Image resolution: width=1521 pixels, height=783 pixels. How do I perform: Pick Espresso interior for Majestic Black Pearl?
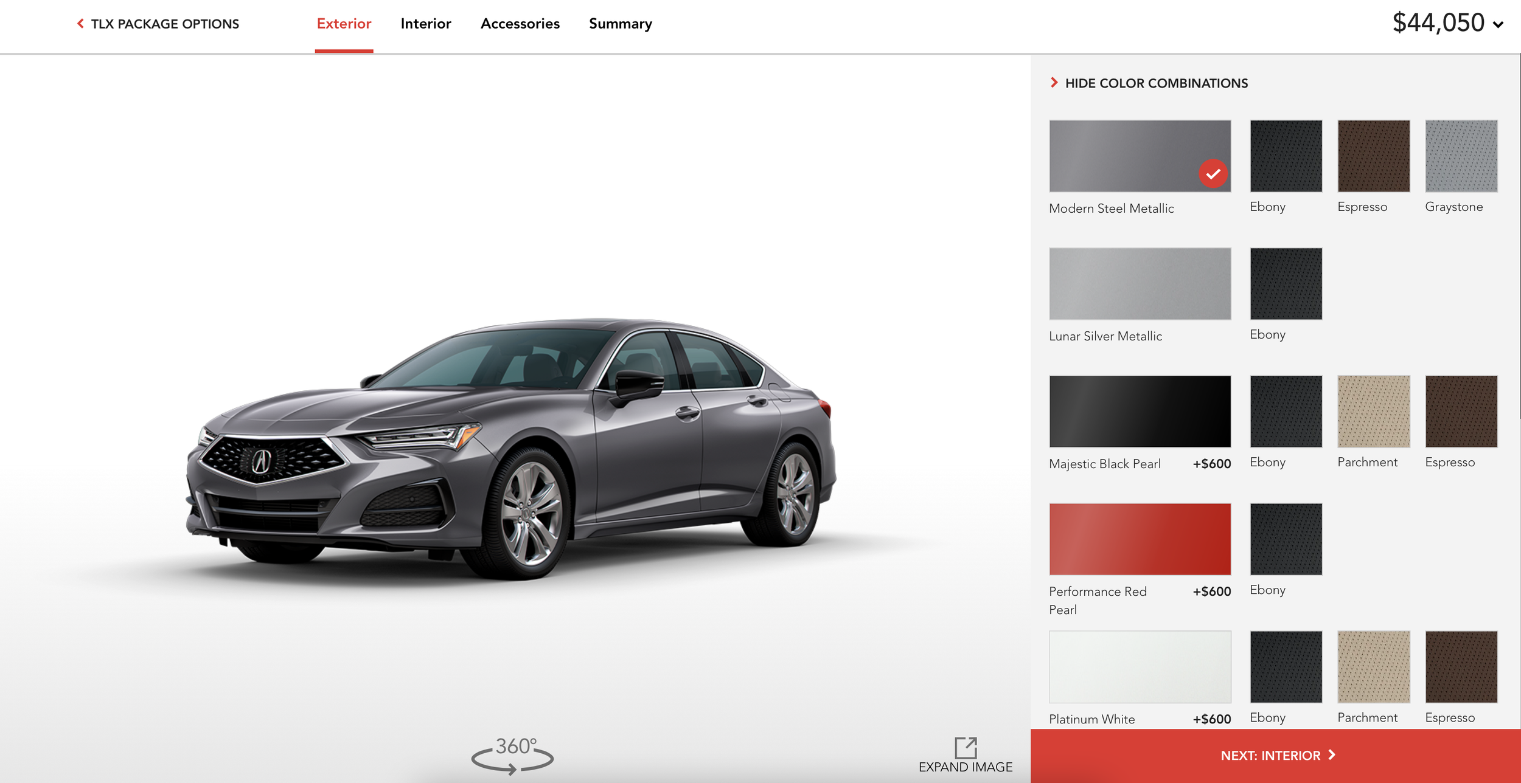click(1461, 412)
